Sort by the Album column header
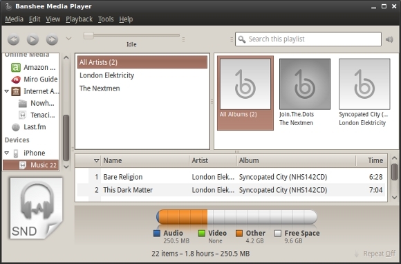 pyautogui.click(x=296, y=160)
